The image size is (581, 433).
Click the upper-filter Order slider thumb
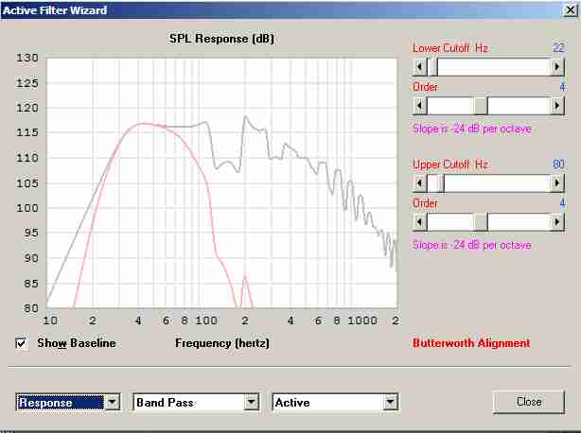pyautogui.click(x=481, y=222)
